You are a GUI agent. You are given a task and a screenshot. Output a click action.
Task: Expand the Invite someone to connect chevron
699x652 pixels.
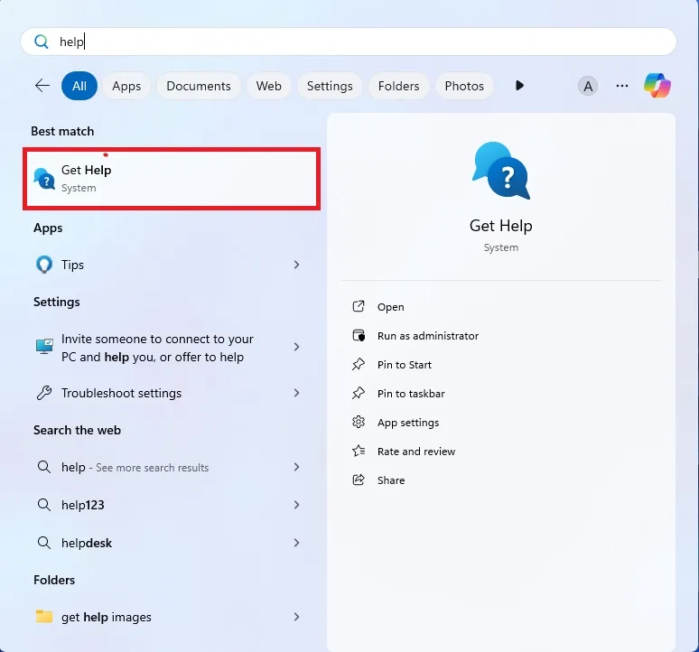pos(296,347)
